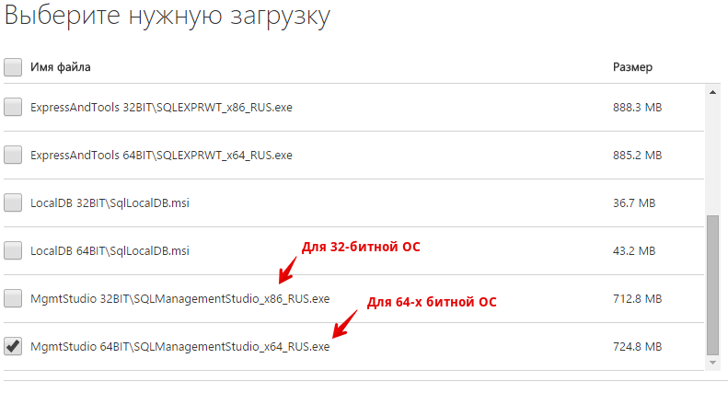
Task: Click the size value 888.3 MB
Action: tap(637, 108)
